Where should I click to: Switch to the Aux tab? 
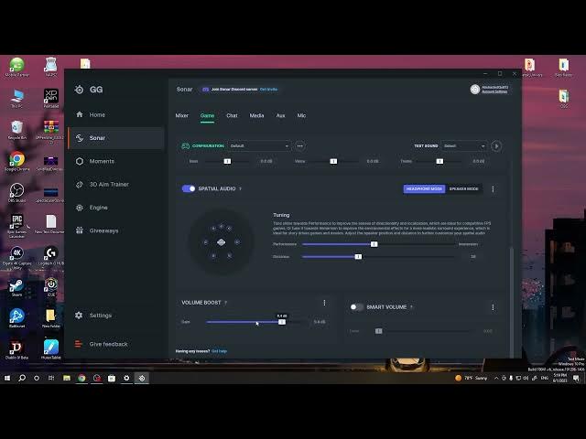[x=281, y=116]
